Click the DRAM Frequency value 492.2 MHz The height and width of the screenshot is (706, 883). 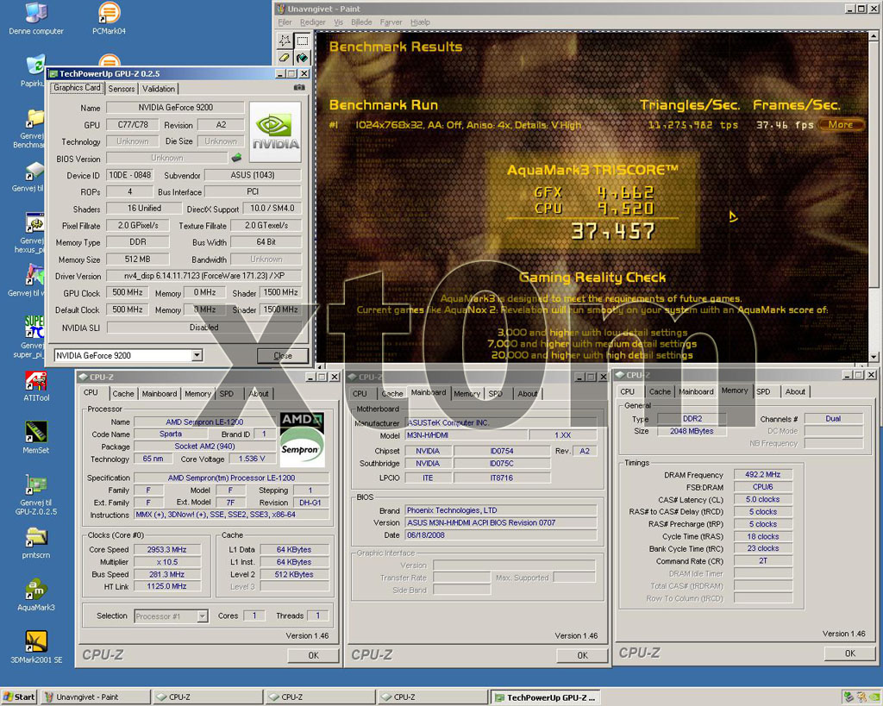point(762,475)
